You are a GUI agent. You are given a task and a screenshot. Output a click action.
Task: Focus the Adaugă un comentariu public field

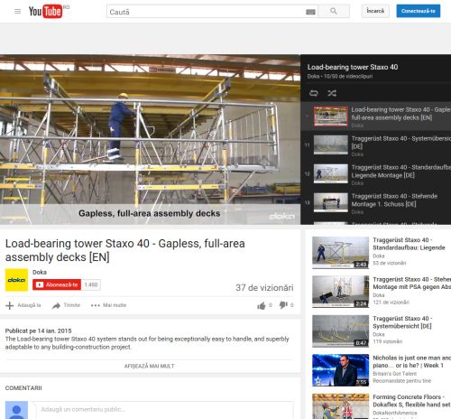165,410
